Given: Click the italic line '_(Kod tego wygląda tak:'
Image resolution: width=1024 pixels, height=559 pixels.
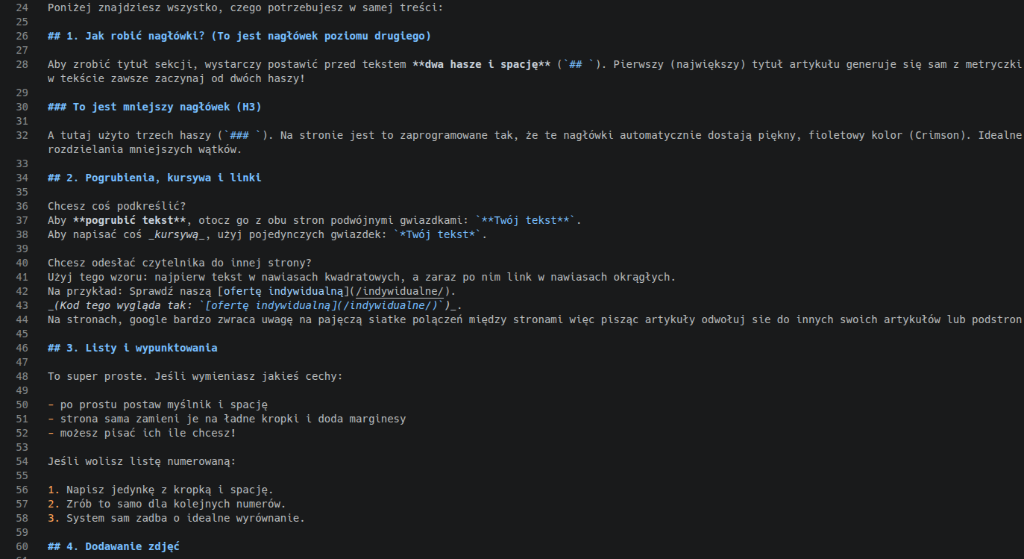Looking at the screenshot, I should pos(254,305).
